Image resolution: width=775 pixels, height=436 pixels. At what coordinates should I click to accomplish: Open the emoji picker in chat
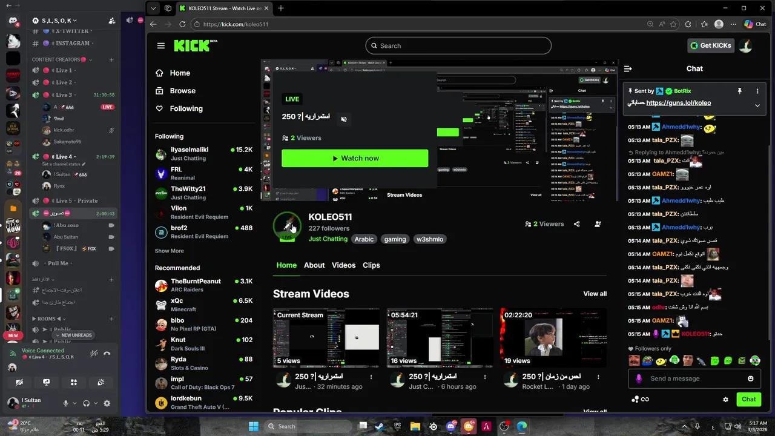(751, 378)
